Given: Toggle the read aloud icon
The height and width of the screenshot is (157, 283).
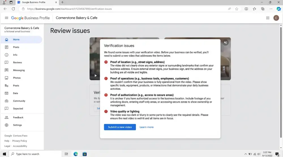Looking at the screenshot, I should (x=230, y=9).
